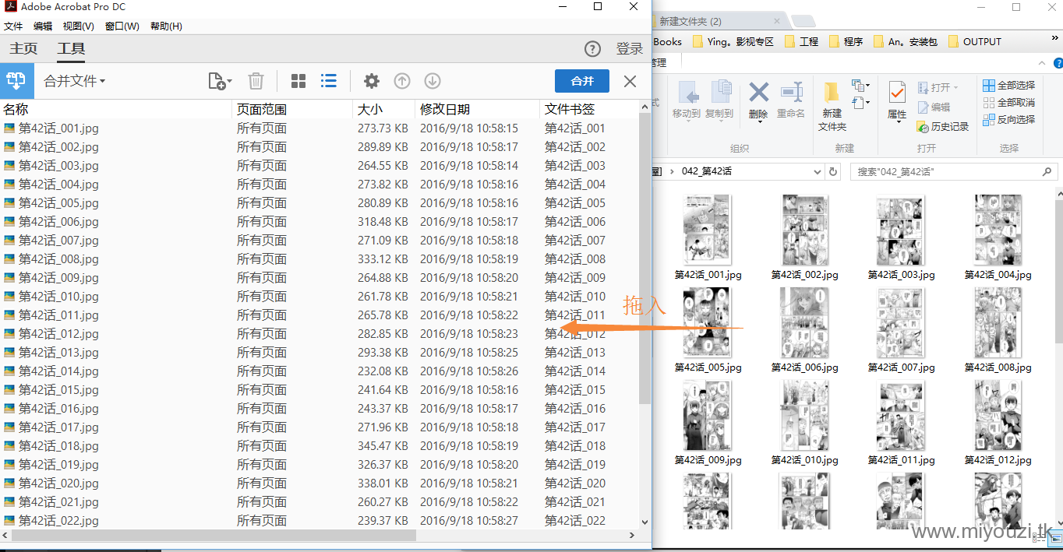Select the 新建文件夹 (2) Explorer tab
The width and height of the screenshot is (1063, 552).
point(721,21)
